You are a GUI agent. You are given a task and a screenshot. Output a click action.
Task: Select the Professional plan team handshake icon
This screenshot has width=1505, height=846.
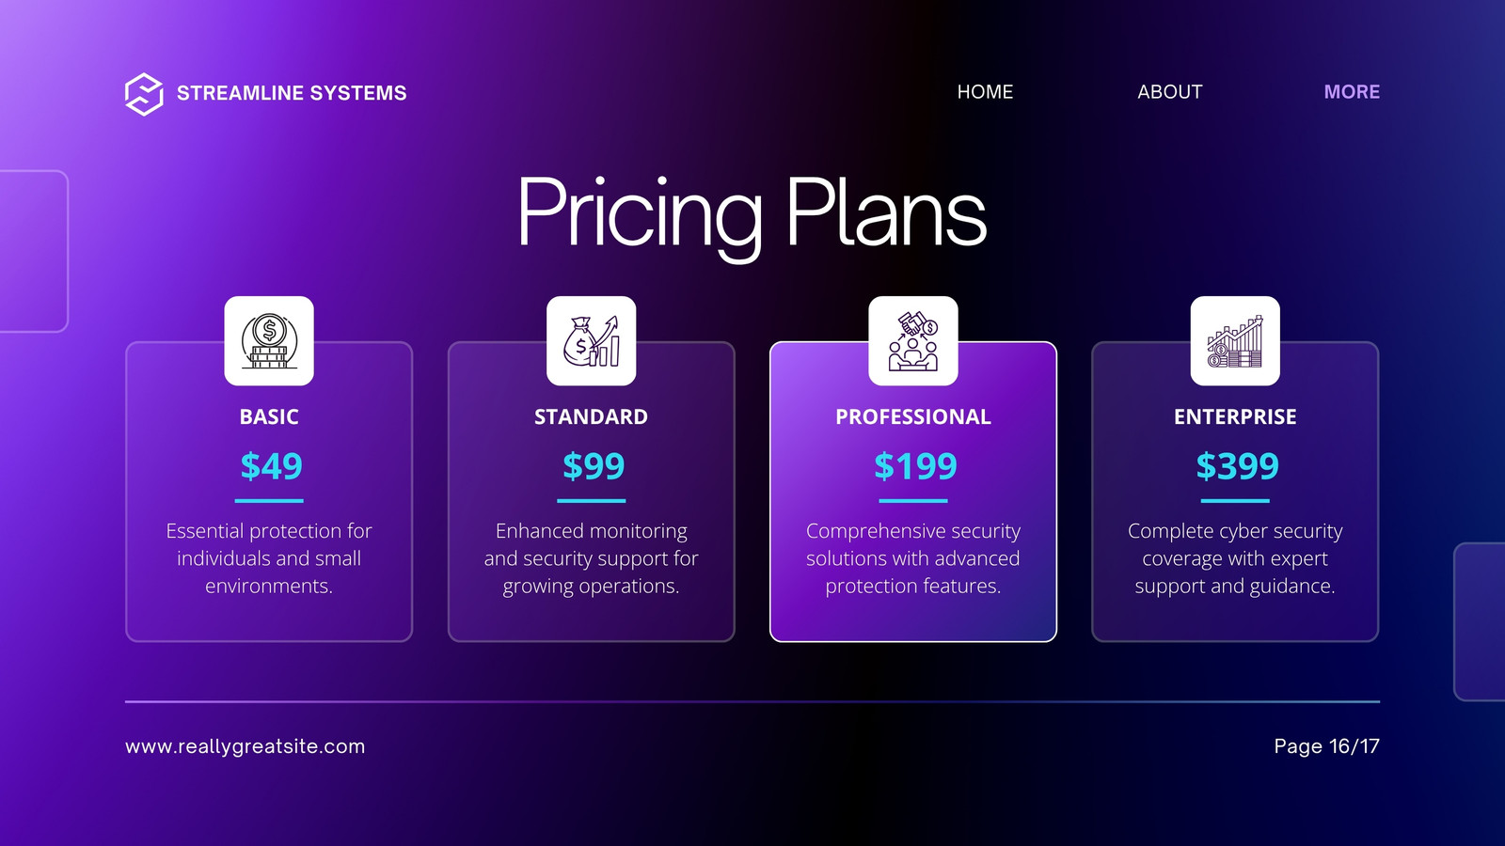(x=913, y=341)
